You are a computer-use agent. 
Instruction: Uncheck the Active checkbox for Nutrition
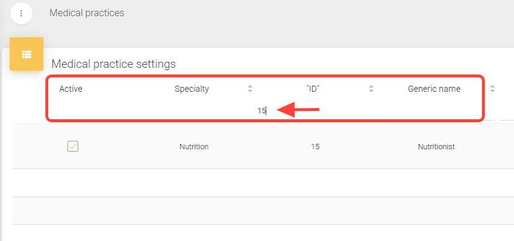point(73,146)
